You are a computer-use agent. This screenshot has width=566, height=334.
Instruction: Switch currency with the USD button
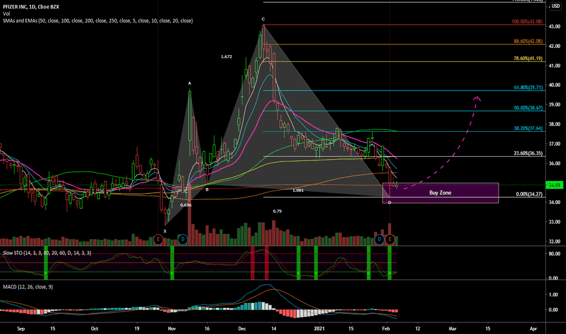pyautogui.click(x=556, y=6)
